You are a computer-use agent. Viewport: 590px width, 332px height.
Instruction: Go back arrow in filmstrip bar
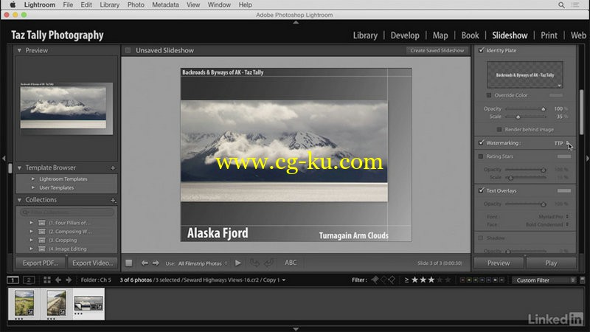coord(58,280)
